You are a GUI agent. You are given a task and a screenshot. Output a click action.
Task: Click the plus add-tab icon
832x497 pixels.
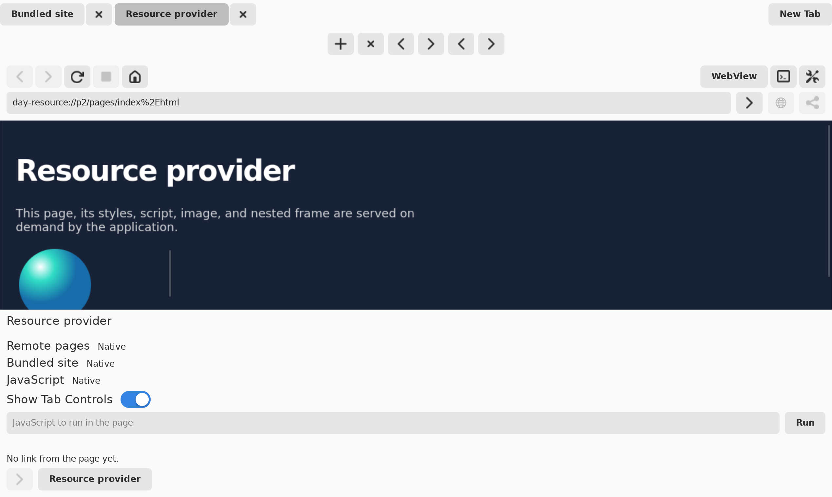tap(340, 44)
